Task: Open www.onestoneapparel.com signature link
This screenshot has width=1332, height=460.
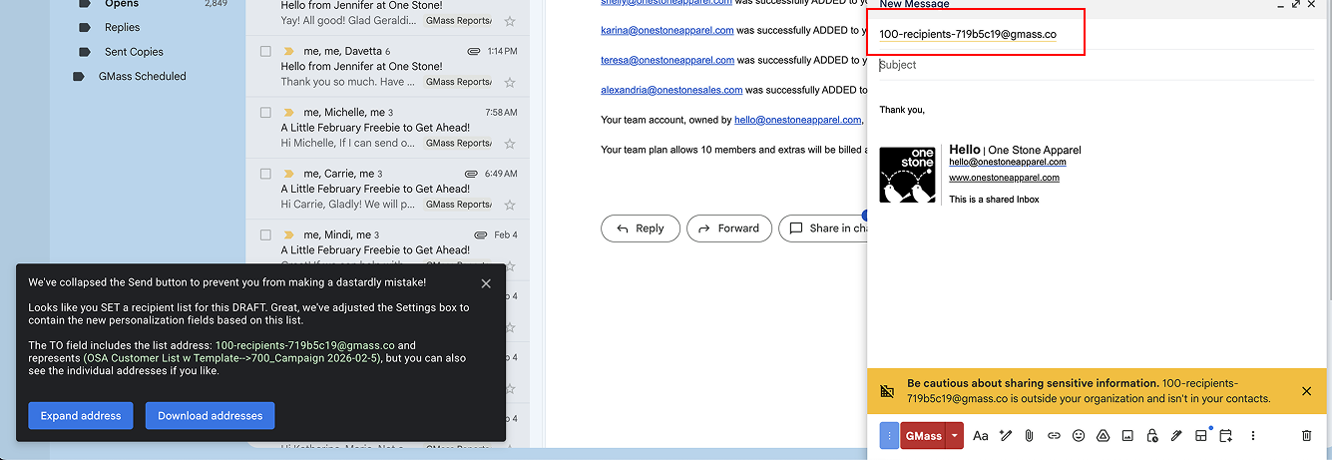Action: click(x=1004, y=178)
